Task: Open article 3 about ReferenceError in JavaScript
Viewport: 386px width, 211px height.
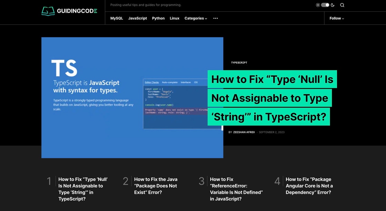Action: pyautogui.click(x=236, y=189)
